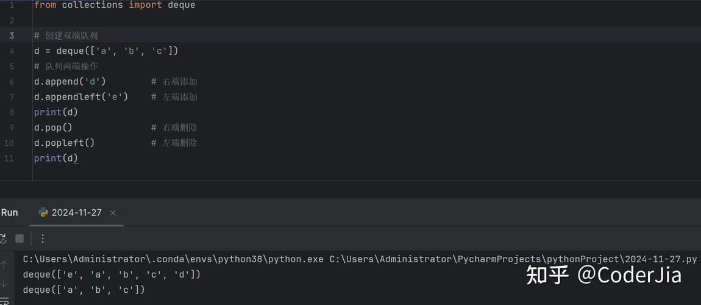Click the d.append('d') statement
701x305 pixels.
pos(69,82)
